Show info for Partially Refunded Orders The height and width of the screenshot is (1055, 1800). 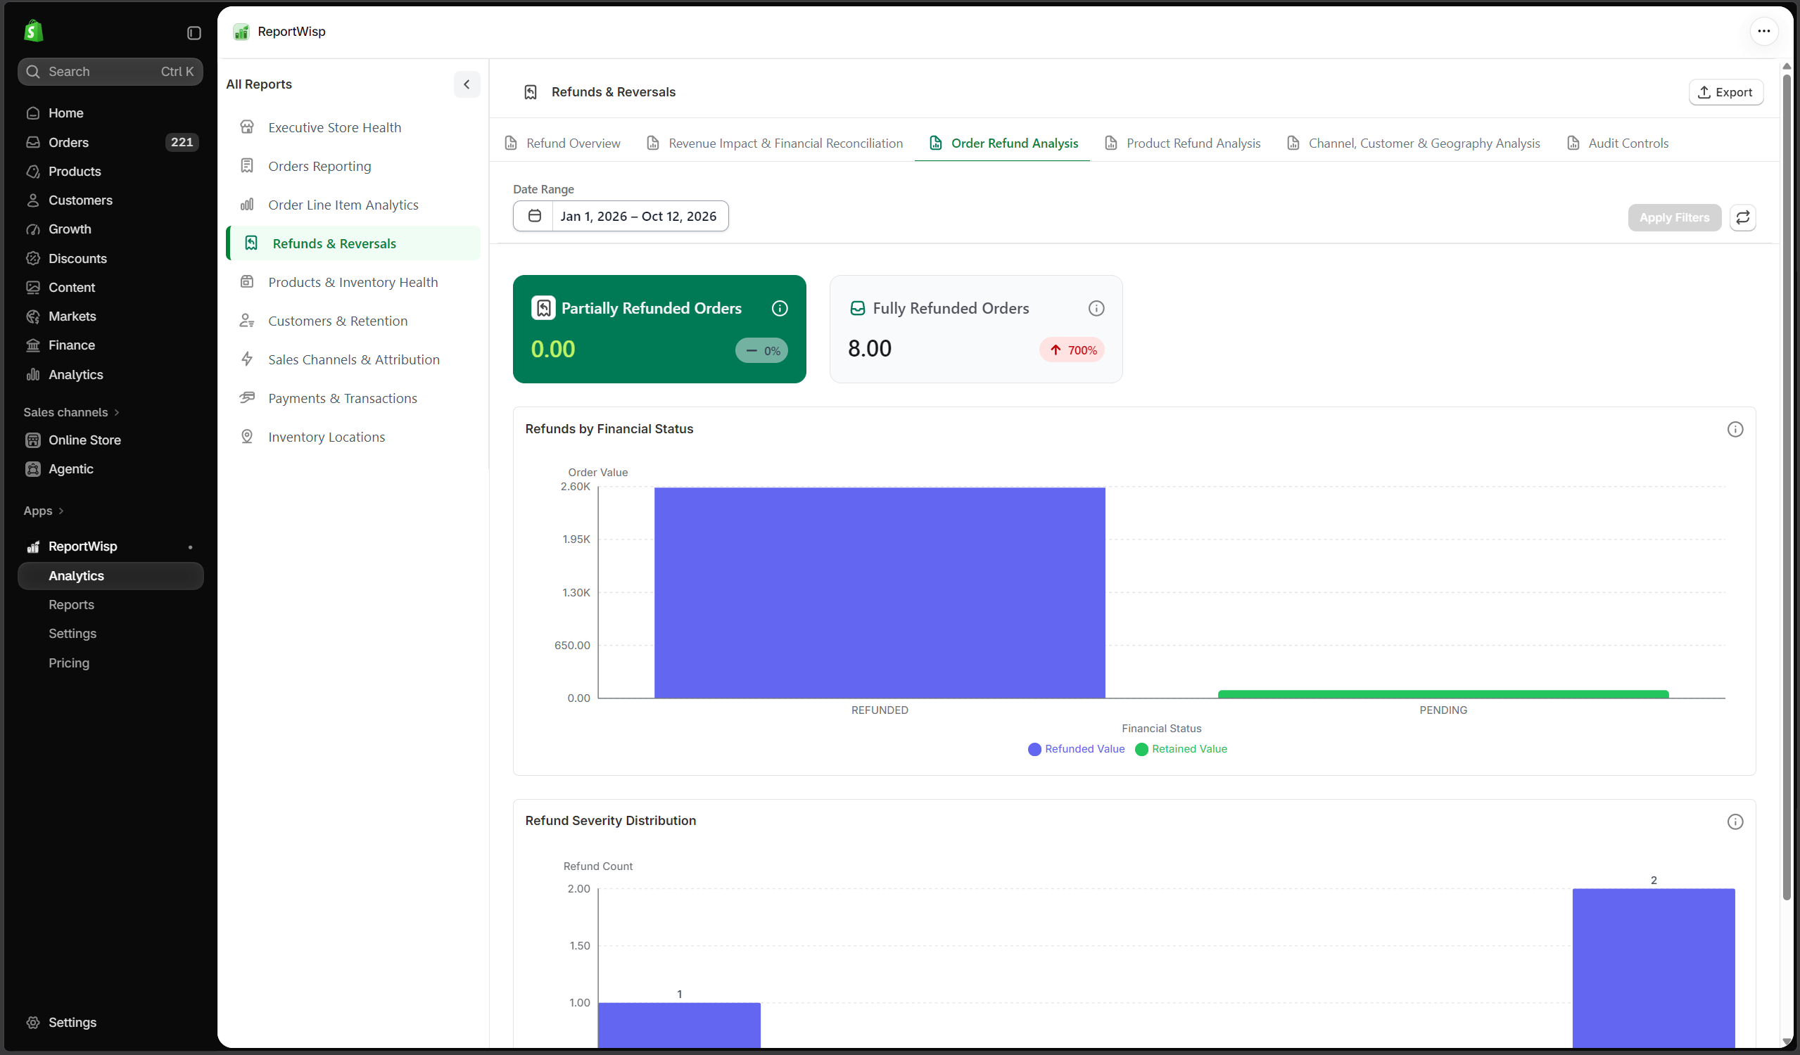pyautogui.click(x=779, y=308)
